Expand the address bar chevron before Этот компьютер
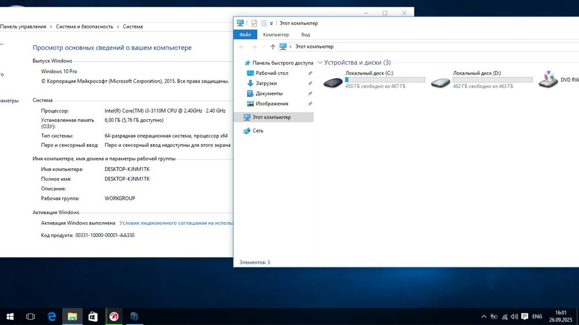Screen dimensions: 579x325 290,46
